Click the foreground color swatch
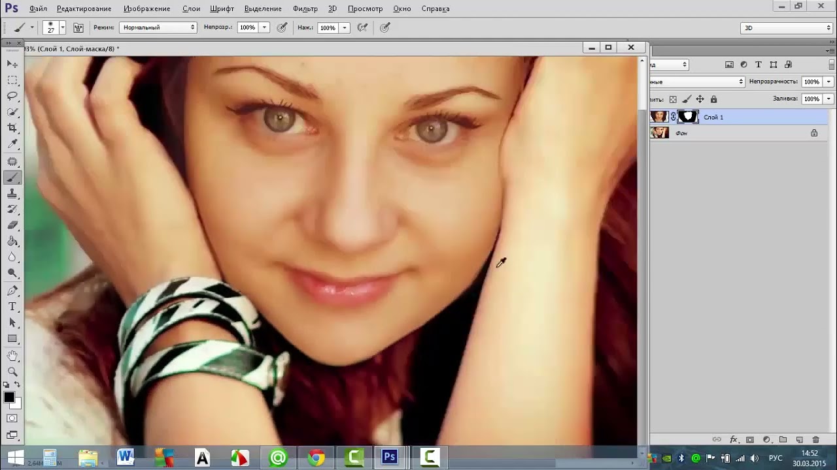 [9, 397]
